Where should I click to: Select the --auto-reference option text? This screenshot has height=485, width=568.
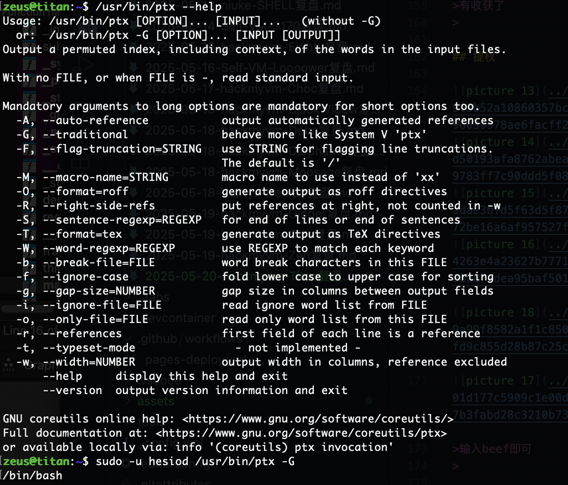coord(96,120)
